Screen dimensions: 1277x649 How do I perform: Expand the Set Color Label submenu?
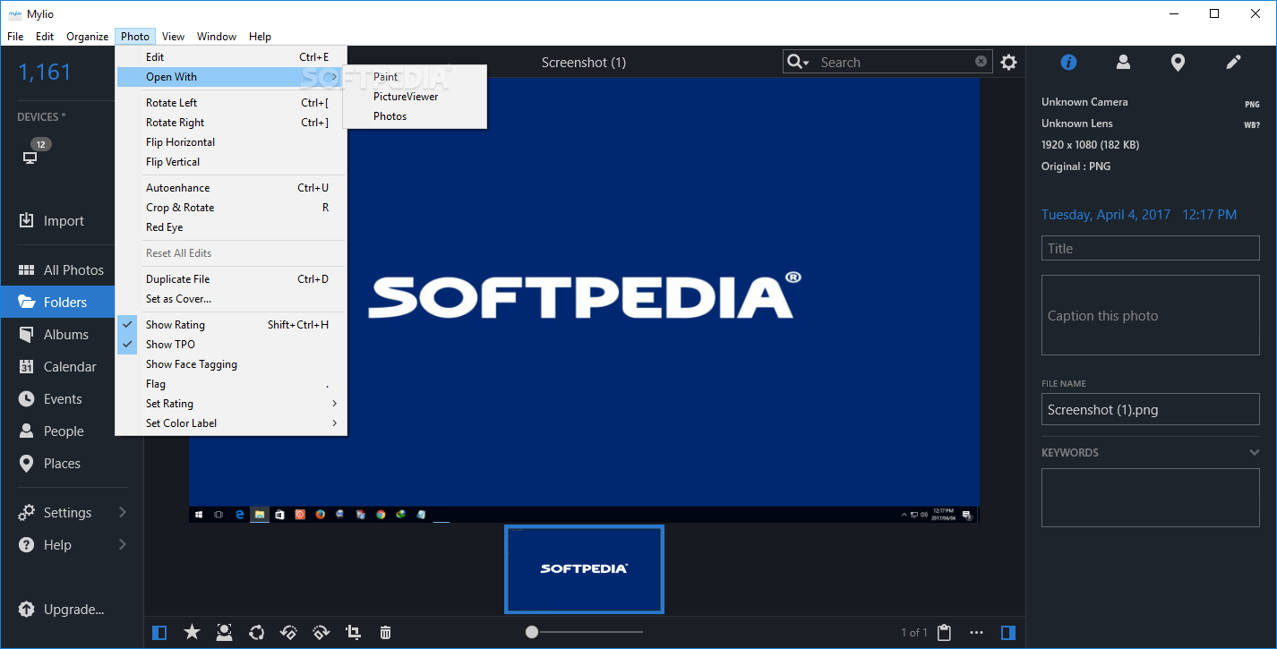[231, 423]
